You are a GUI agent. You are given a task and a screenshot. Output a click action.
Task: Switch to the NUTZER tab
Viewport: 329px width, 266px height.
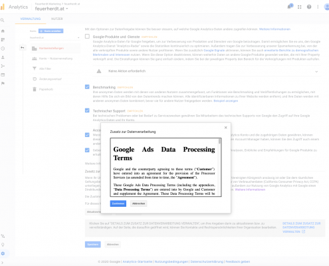(x=57, y=19)
